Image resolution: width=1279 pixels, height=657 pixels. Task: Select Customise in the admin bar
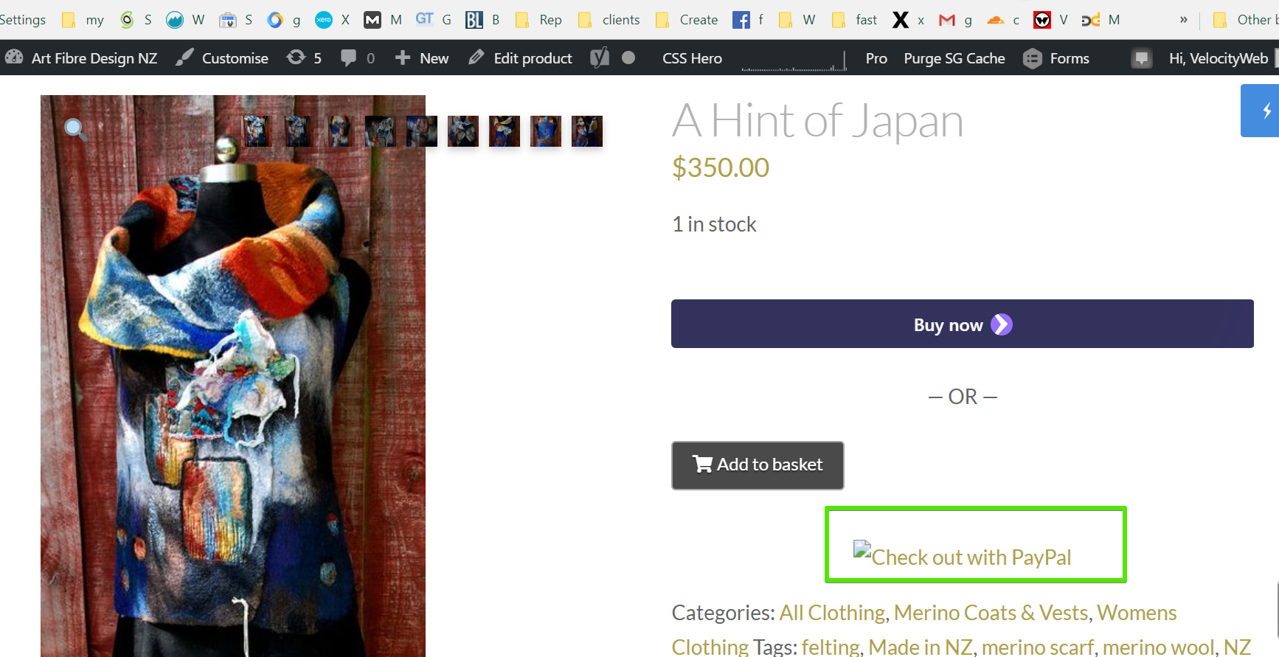click(222, 58)
